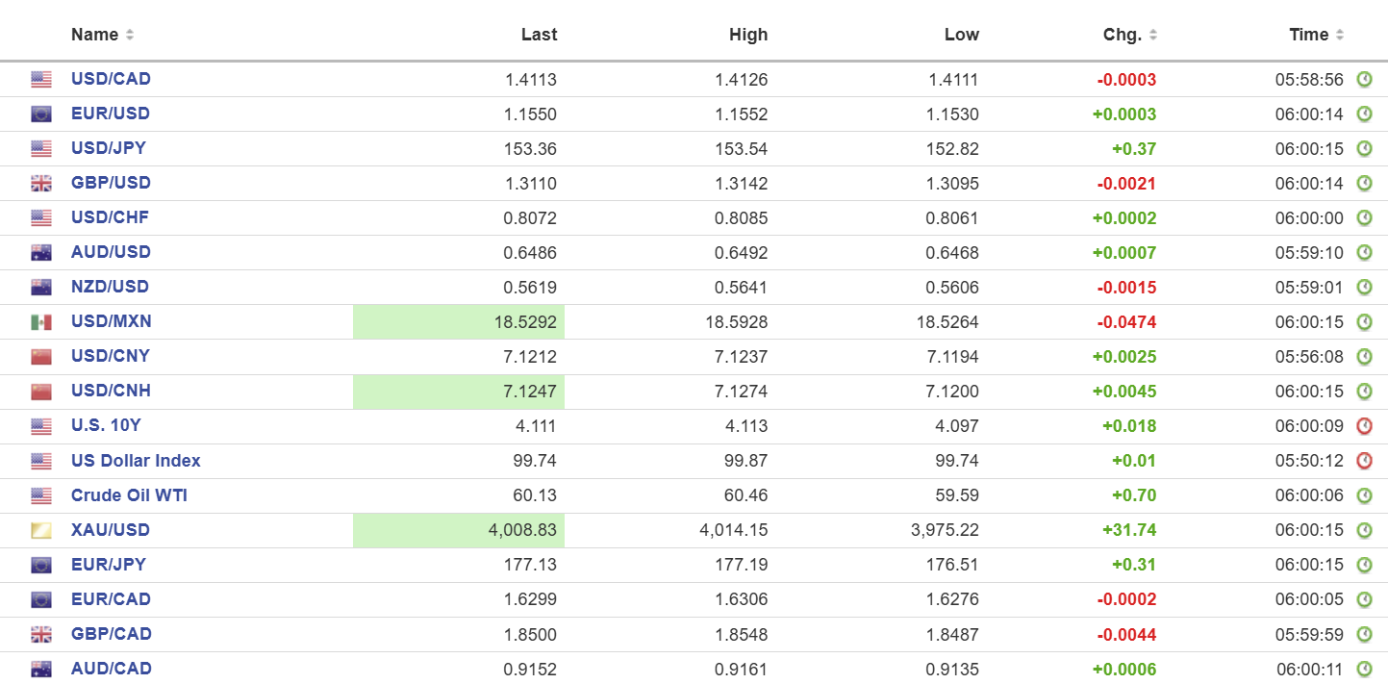Click the green clock icon in USD/CAD row
The height and width of the screenshot is (684, 1388).
coord(1364,80)
